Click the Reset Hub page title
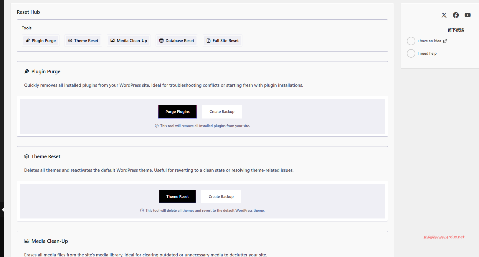 point(28,12)
